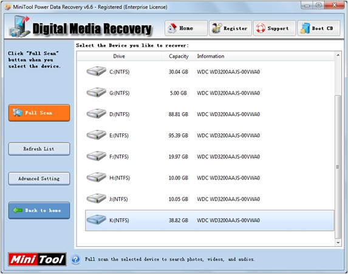This screenshot has height=274, width=348.
Task: Click the F:(NTFS) drive icon
Action: coord(97,156)
